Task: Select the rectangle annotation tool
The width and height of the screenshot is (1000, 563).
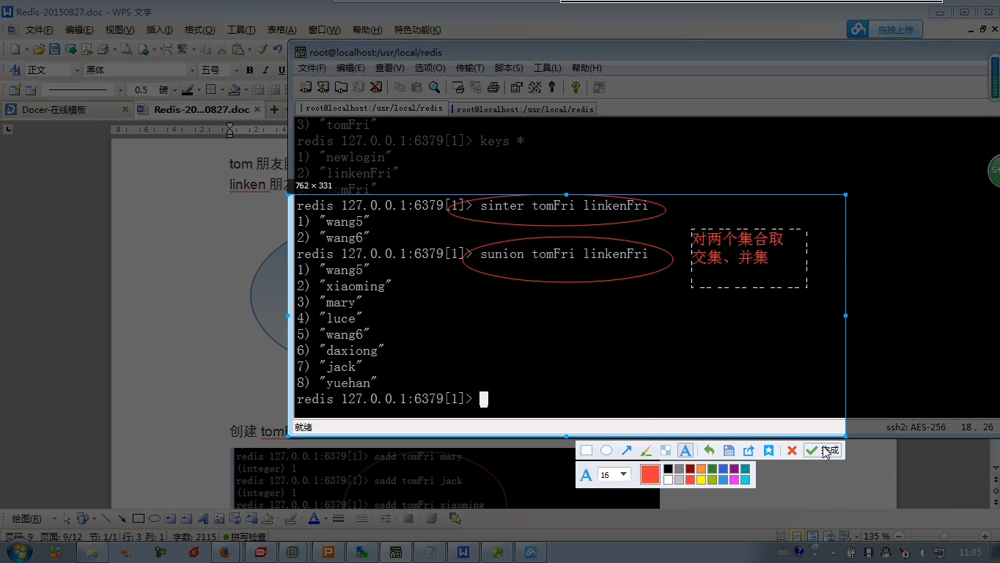Action: (587, 451)
